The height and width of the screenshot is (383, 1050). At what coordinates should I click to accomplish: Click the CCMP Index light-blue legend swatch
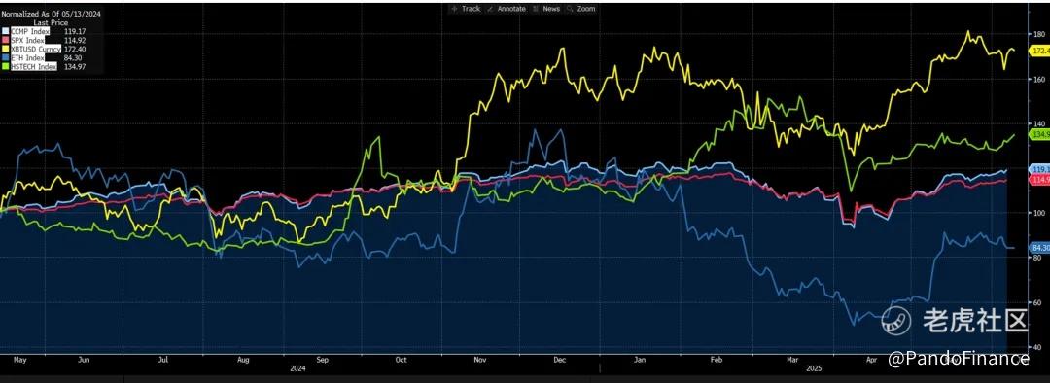pos(6,31)
